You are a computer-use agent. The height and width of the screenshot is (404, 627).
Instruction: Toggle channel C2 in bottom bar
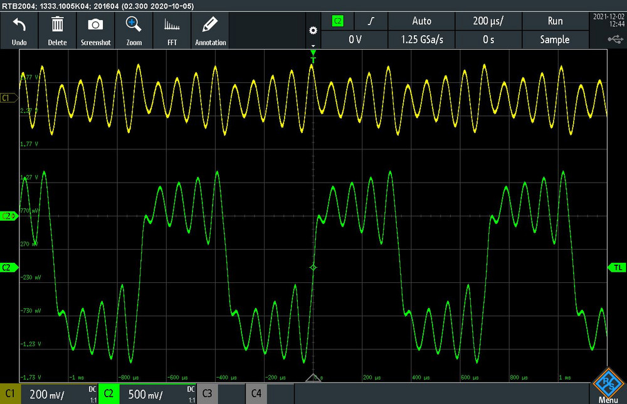coord(108,393)
